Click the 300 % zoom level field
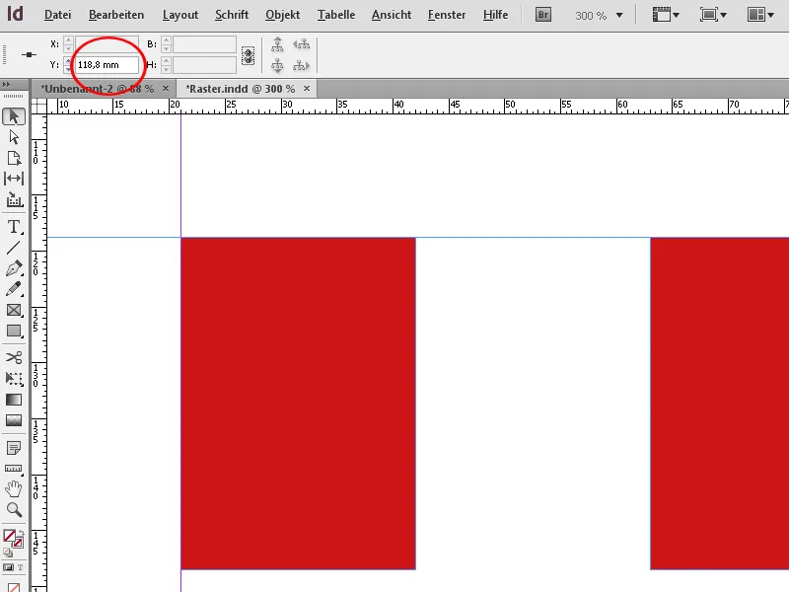Image resolution: width=789 pixels, height=592 pixels. [x=591, y=16]
